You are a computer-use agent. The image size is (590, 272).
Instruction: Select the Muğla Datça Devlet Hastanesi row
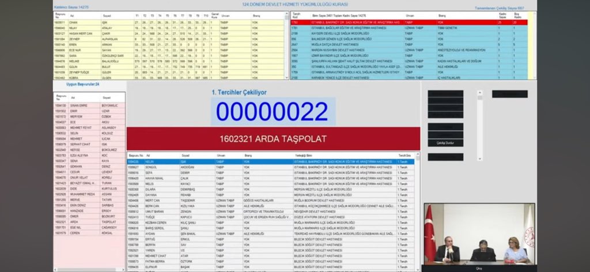(409, 44)
